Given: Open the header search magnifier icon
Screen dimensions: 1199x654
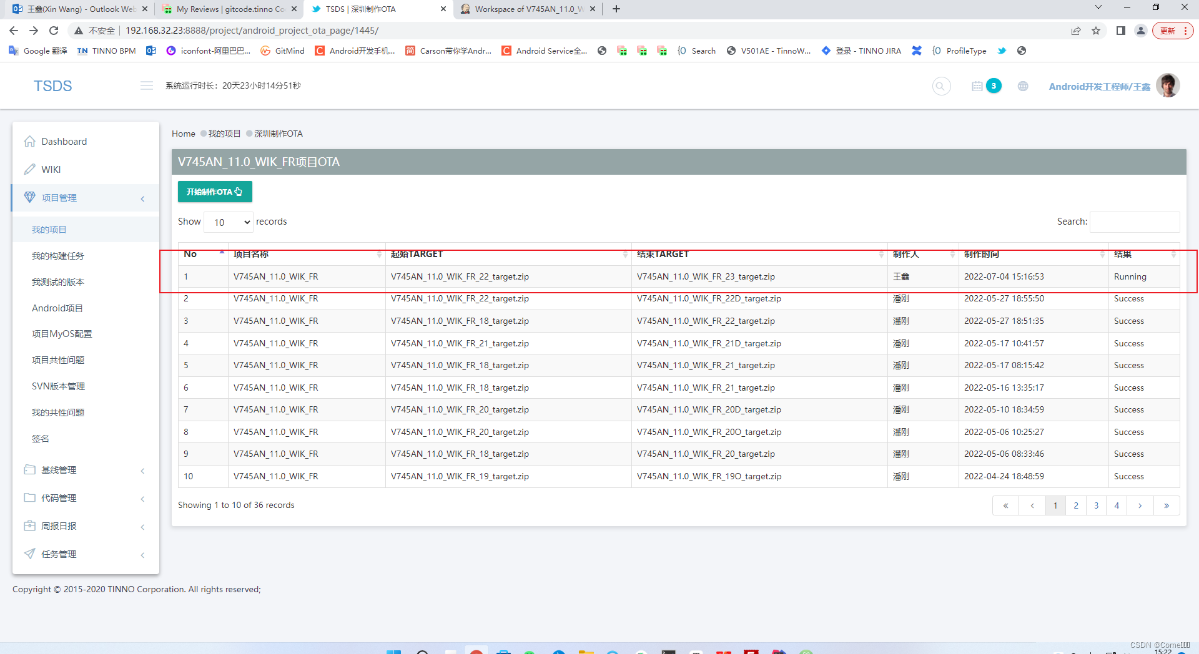Looking at the screenshot, I should (x=941, y=86).
